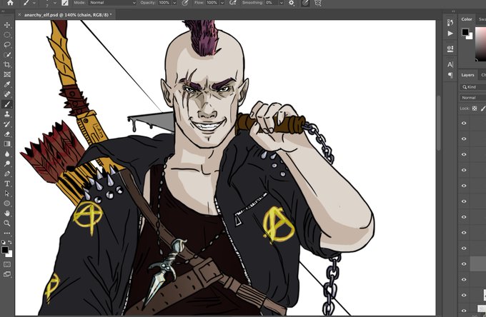This screenshot has width=486, height=317.
Task: Open smoothing options gear
Action: 292,3
